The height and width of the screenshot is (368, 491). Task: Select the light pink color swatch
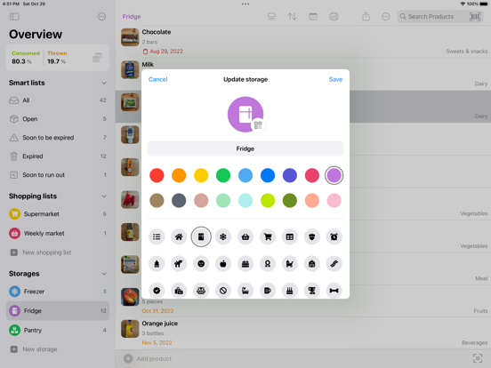334,201
